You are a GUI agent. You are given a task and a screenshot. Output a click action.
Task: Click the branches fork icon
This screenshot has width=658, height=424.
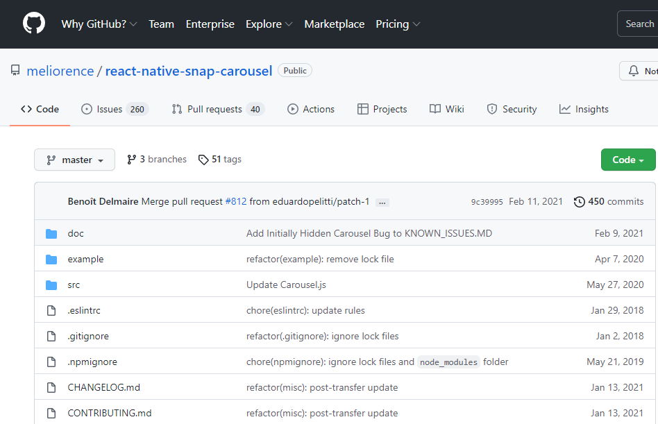[132, 160]
